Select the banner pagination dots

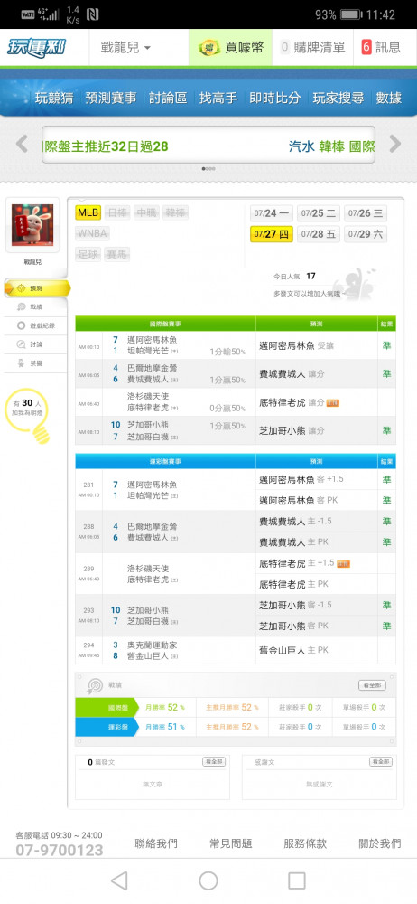(x=208, y=169)
